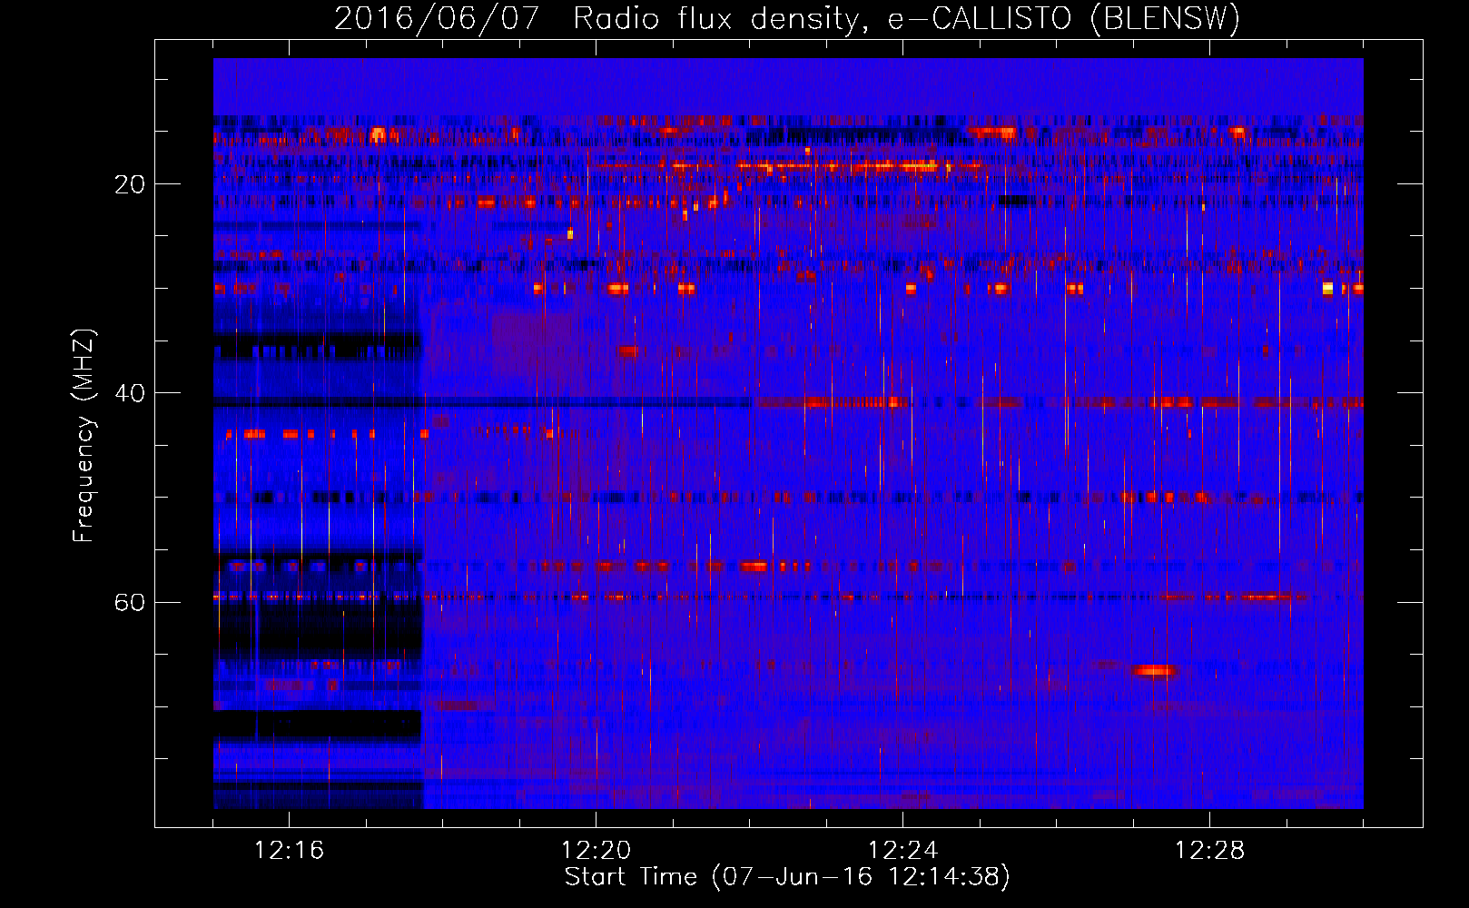Viewport: 1469px width, 908px height.
Task: Click the 20 frequency tick label
Action: (129, 184)
